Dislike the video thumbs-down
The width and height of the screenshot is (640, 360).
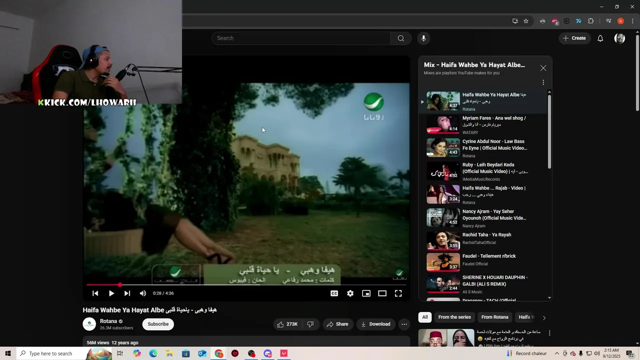(310, 324)
